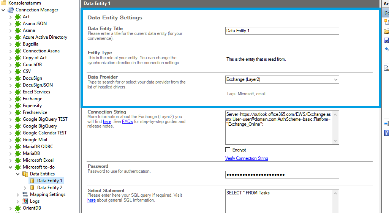
Task: Collapse the Microsoft to-do node
Action: [x=11, y=167]
